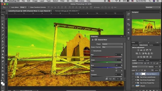Viewport: 162px width, 91px height.
Task: Select the Lasso tool
Action: pos(3,21)
